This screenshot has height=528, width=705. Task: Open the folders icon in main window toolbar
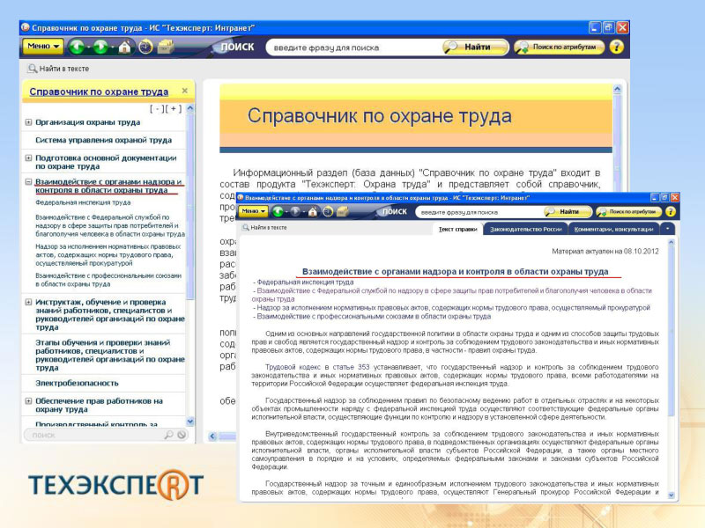pyautogui.click(x=166, y=47)
